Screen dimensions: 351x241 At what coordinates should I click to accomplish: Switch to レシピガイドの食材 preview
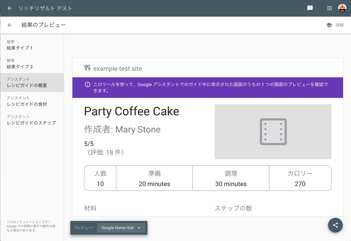point(32,101)
